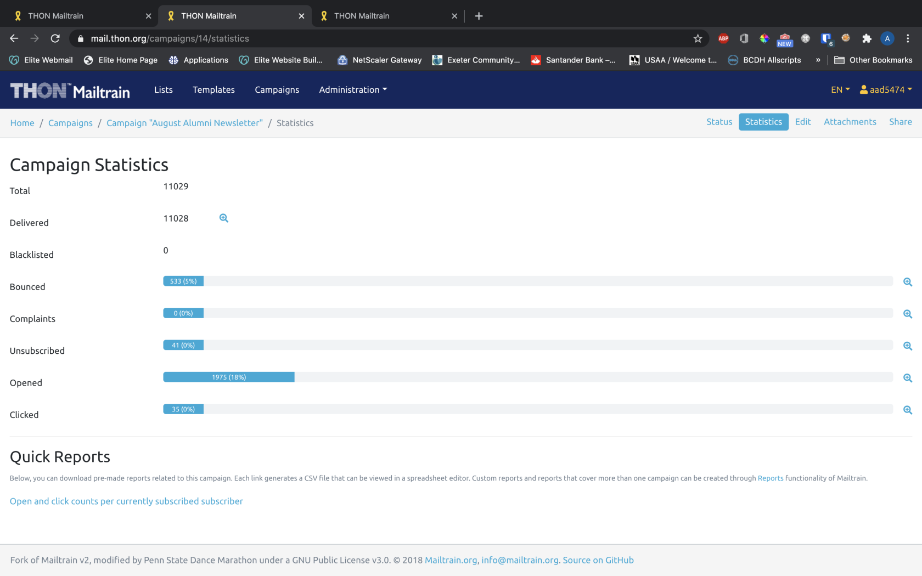
Task: Open the Elite Website Builder bookmark
Action: [x=281, y=60]
